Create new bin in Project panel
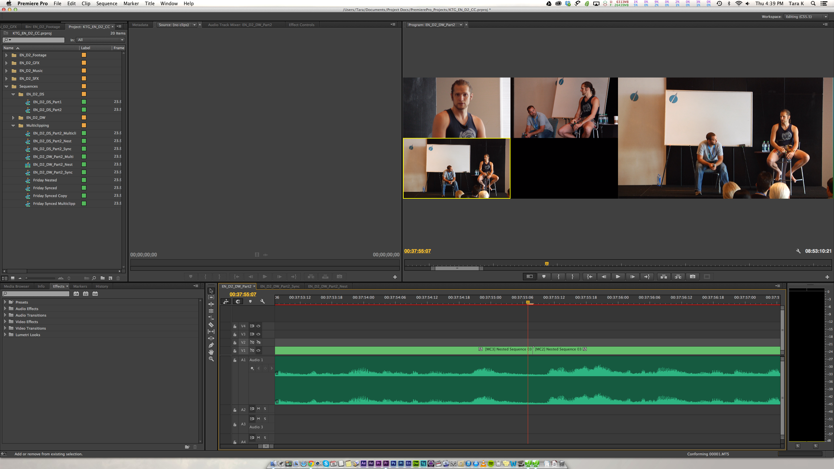Viewport: 834px width, 469px height. coord(103,278)
